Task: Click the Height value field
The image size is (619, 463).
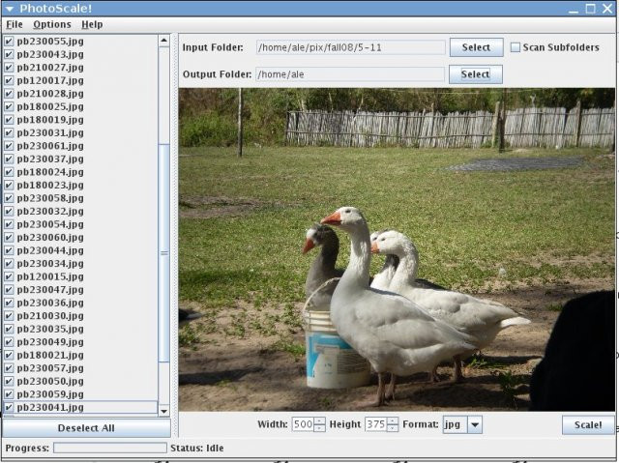Action: click(x=376, y=424)
